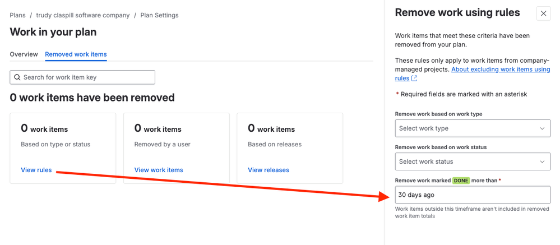Click the 30 days ago input field
The width and height of the screenshot is (560, 245).
coord(472,195)
